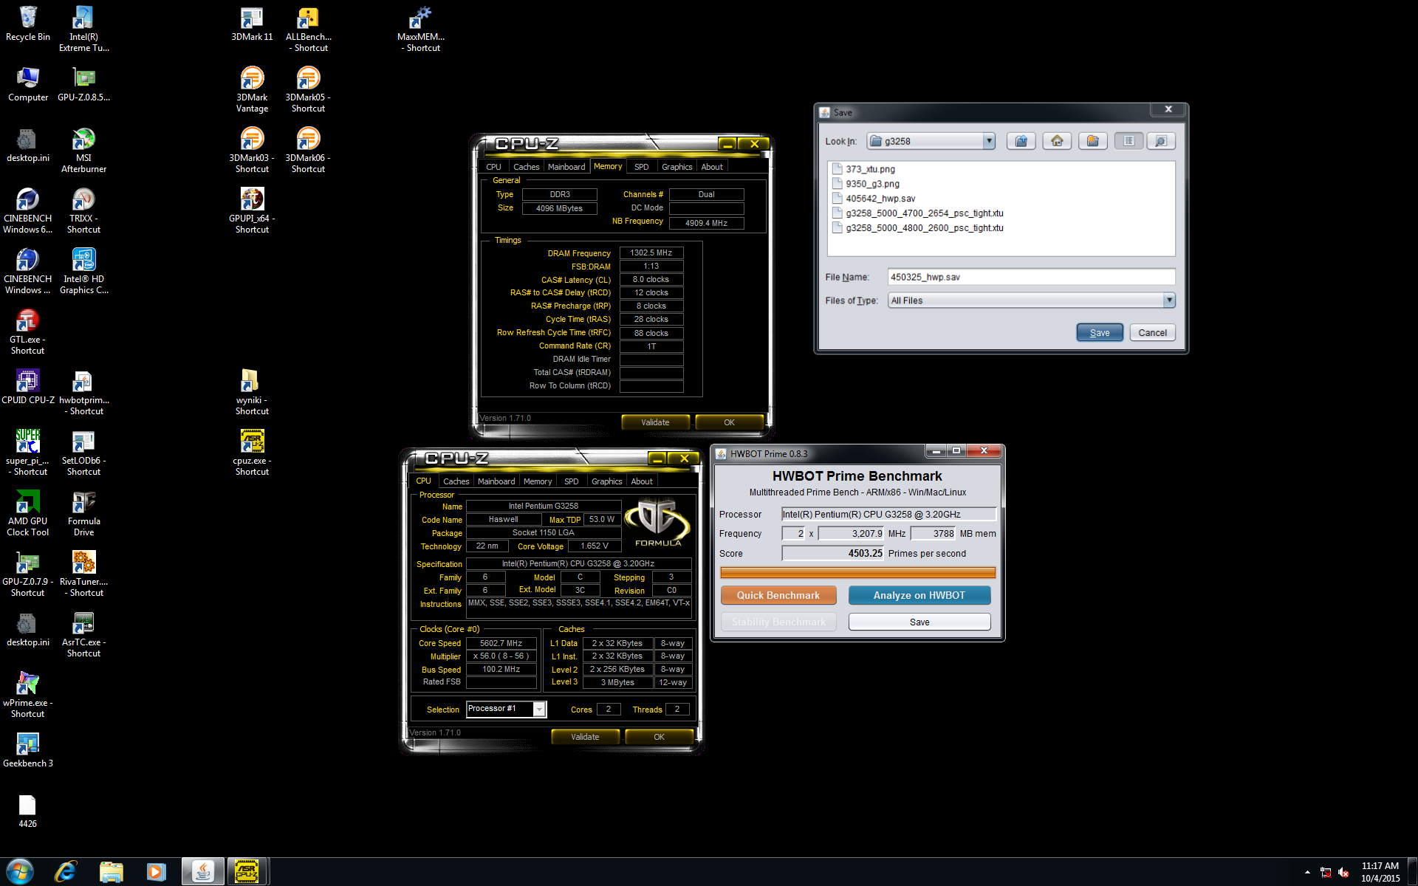
Task: Open Caches tab in memory CPU-Z window
Action: (526, 167)
